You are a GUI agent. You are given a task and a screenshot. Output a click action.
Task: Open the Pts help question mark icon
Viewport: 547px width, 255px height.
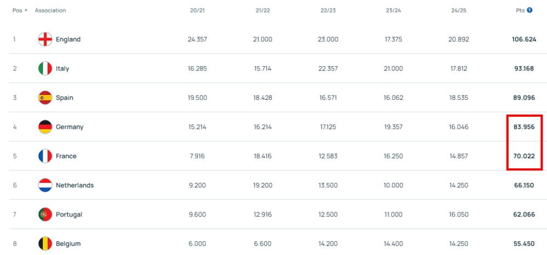point(529,10)
